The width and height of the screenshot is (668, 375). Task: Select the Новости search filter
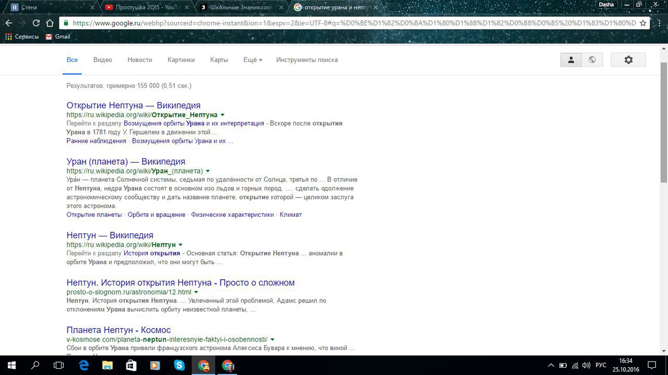point(140,60)
